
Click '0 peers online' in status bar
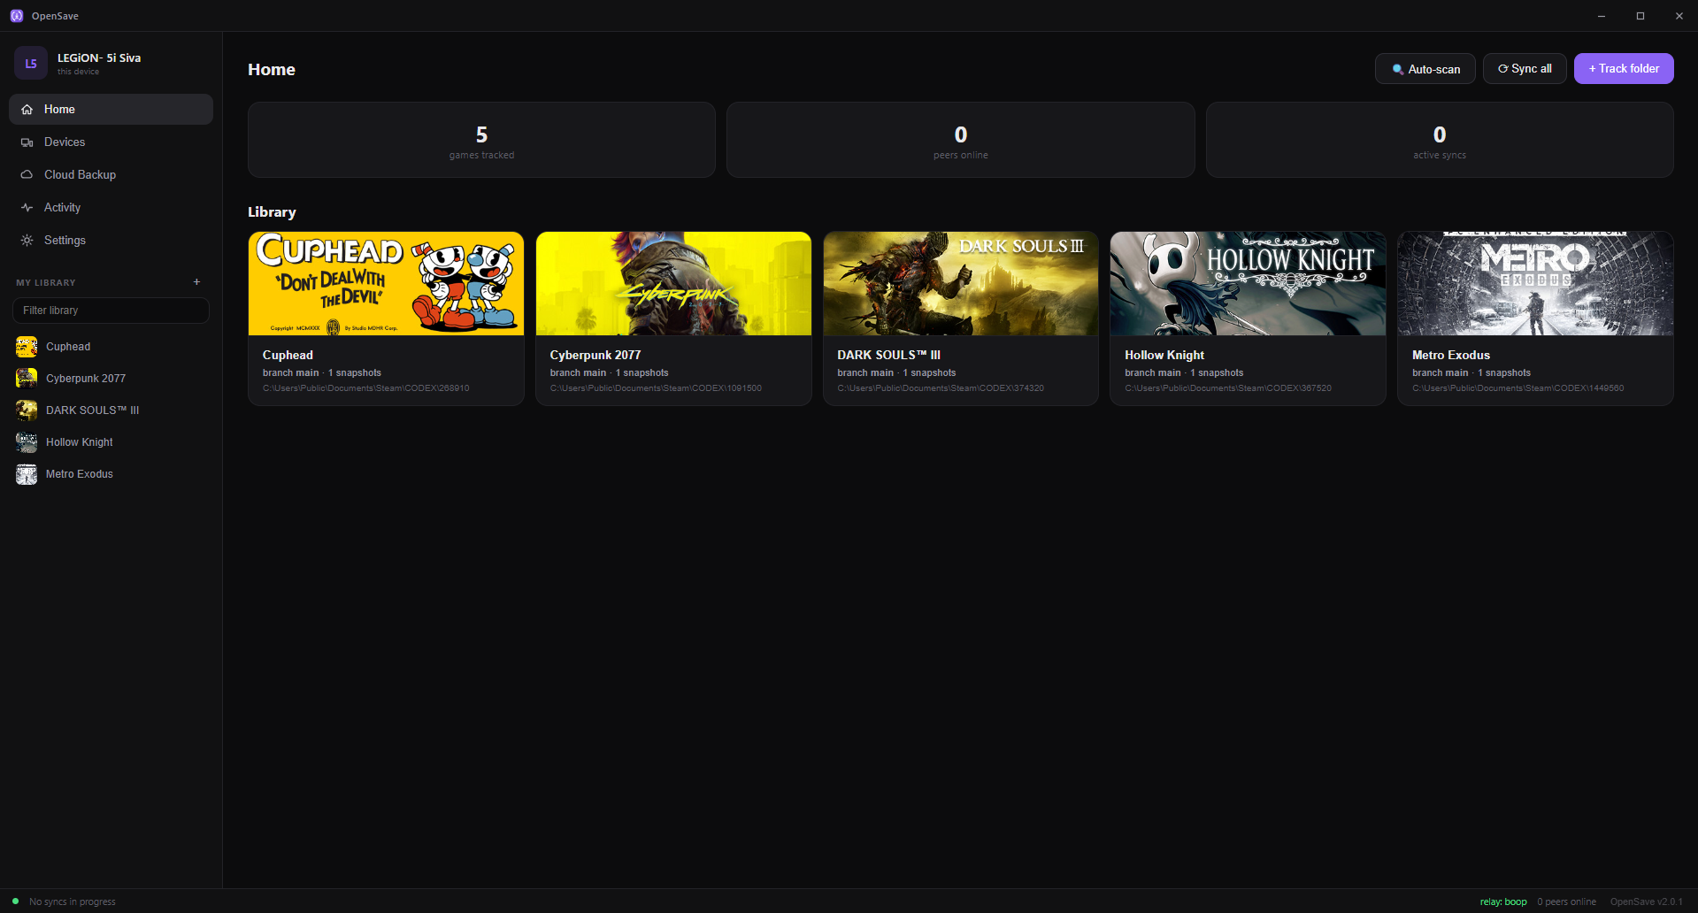click(x=1567, y=901)
